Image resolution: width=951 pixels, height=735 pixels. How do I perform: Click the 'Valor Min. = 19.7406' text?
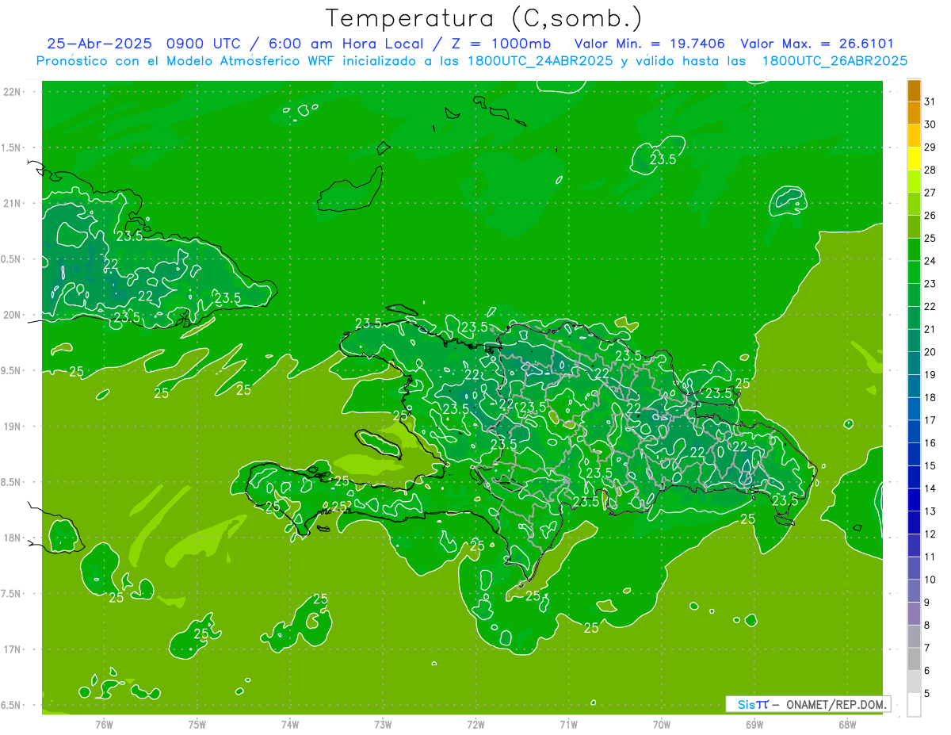(x=648, y=44)
